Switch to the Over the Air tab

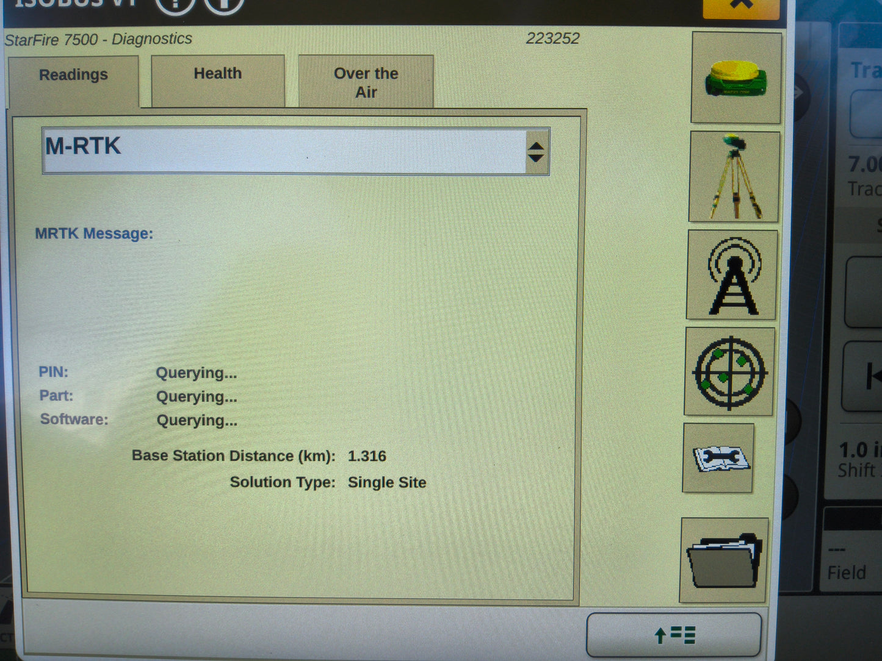click(x=366, y=82)
